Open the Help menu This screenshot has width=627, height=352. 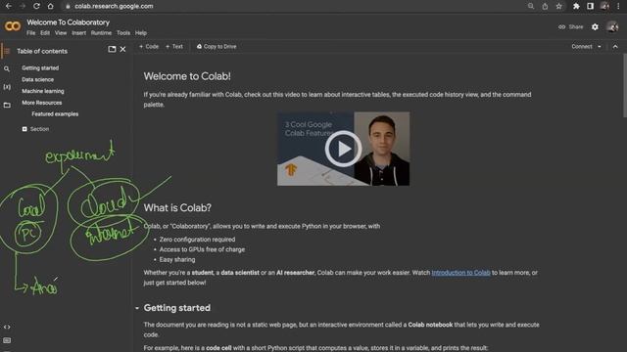141,33
